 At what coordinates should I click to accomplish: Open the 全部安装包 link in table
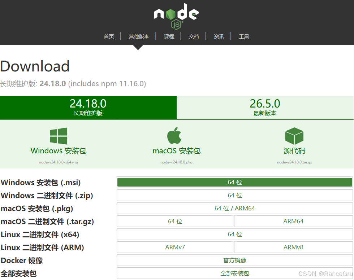click(x=235, y=273)
